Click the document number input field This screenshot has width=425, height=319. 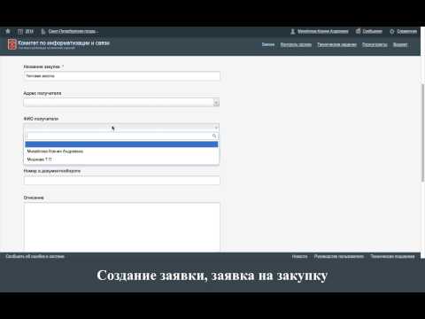[122, 180]
